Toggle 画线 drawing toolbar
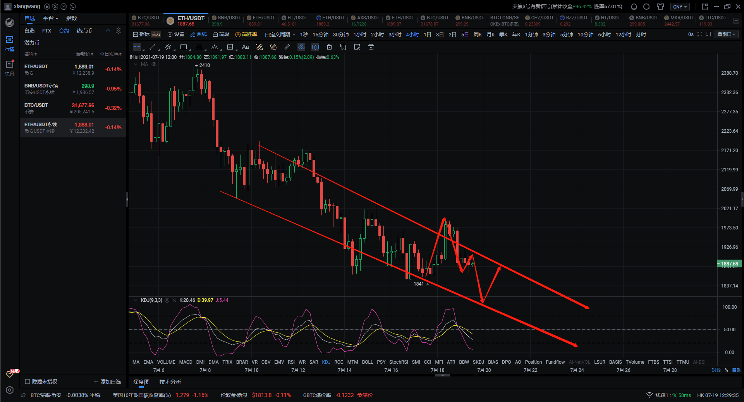This screenshot has width=744, height=402. [x=198, y=34]
